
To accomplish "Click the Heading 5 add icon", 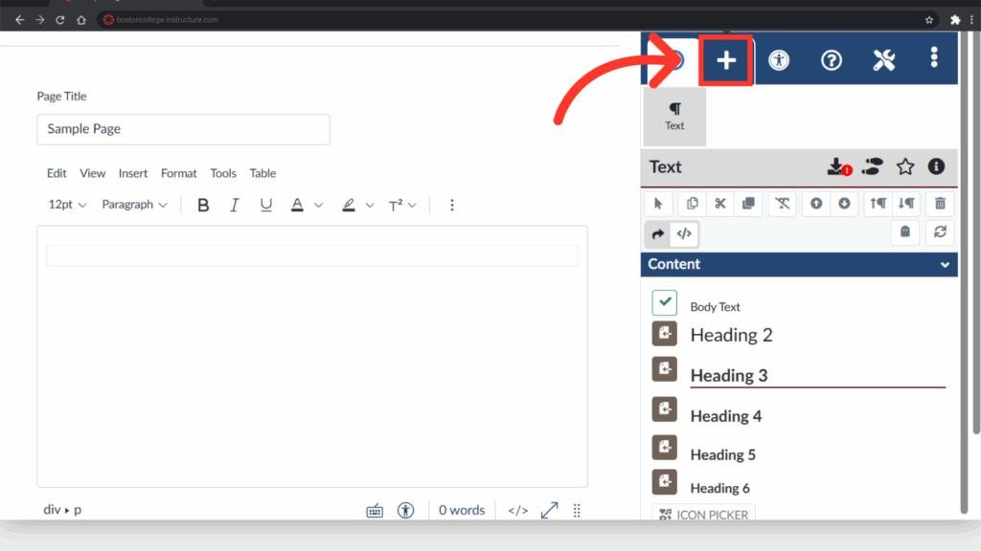I will tap(665, 448).
